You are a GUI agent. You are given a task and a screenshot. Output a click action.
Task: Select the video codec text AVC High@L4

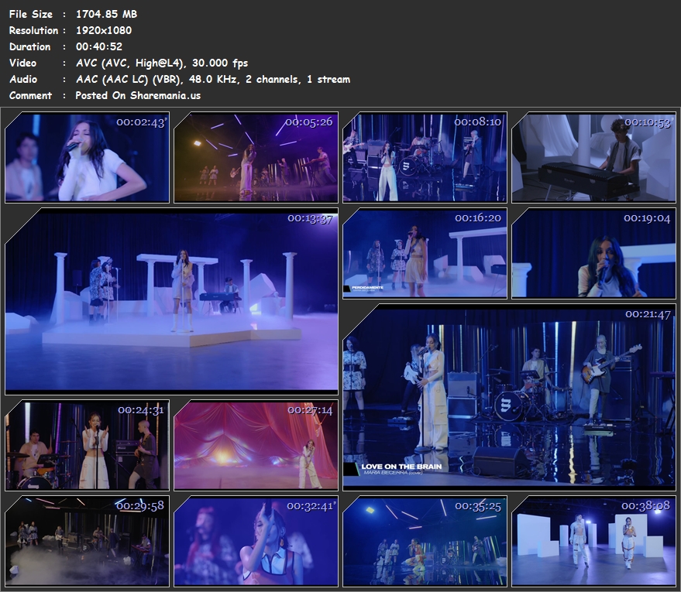coord(162,63)
